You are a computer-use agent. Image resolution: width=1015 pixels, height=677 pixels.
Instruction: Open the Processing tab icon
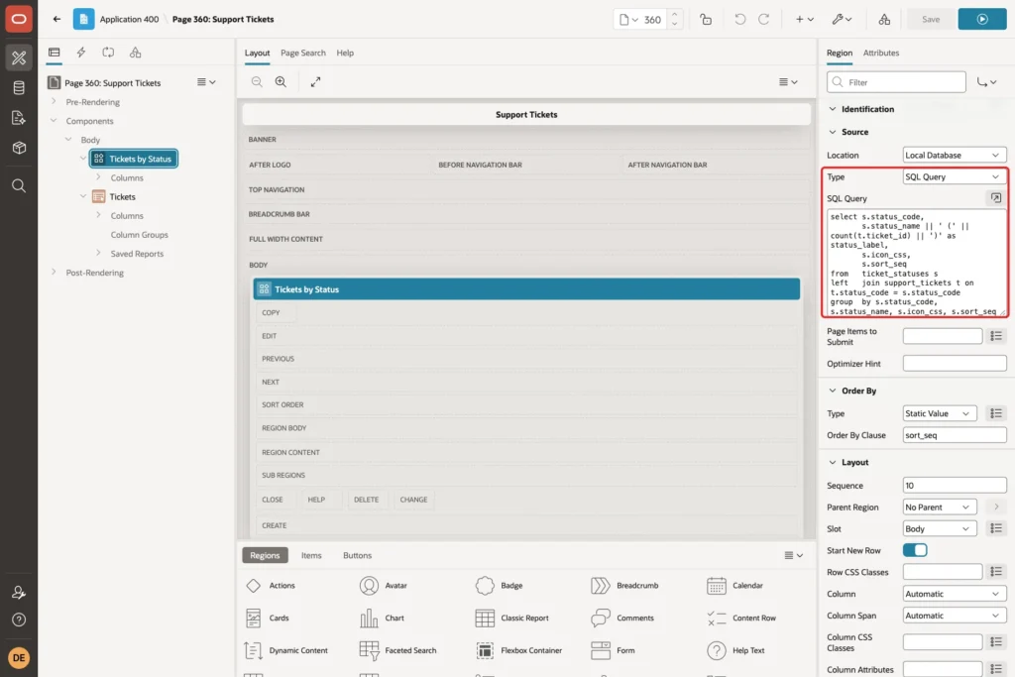[108, 53]
